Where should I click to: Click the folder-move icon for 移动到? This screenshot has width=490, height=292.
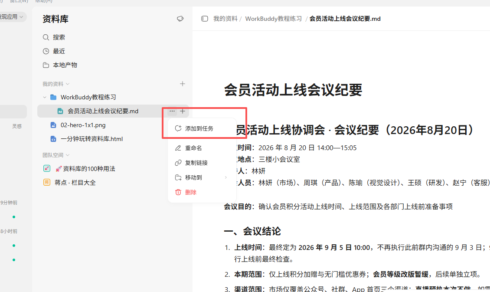(178, 177)
